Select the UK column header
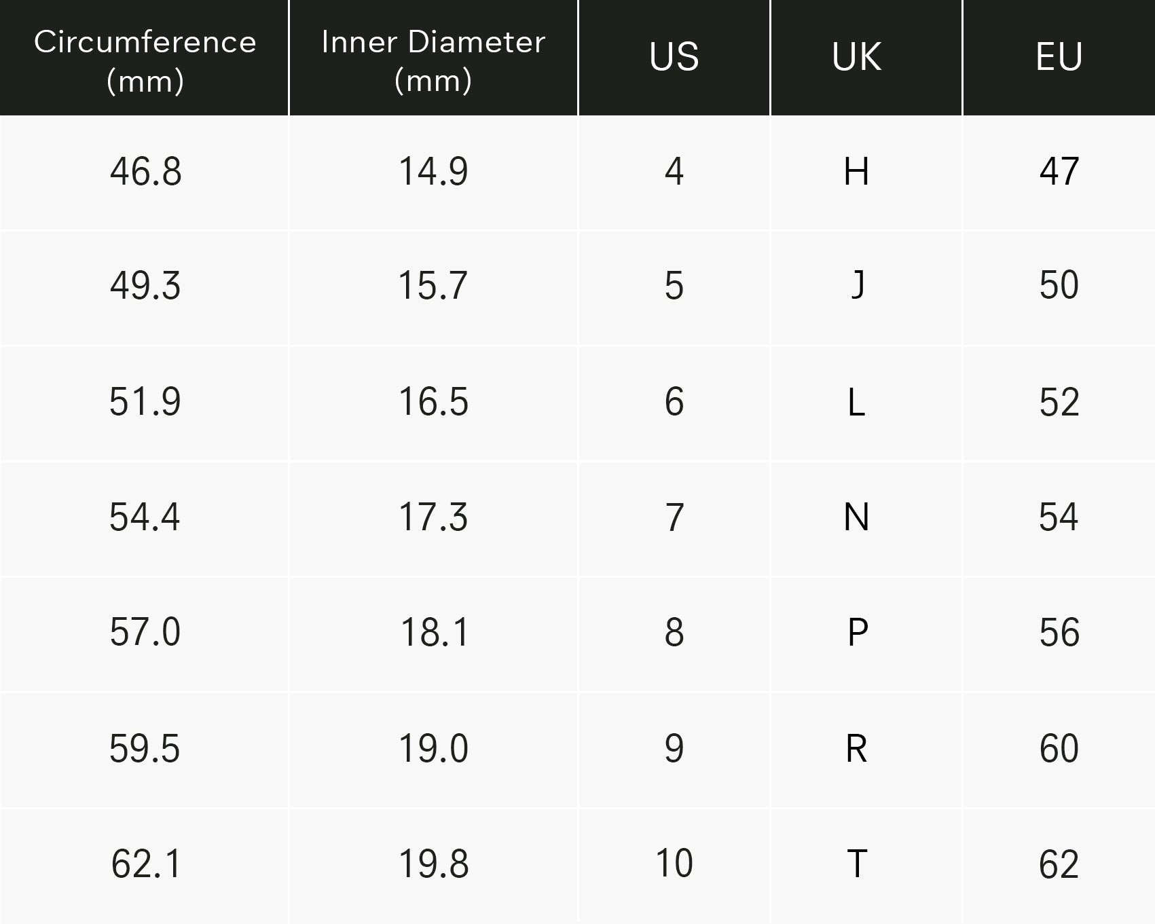The height and width of the screenshot is (924, 1155). [856, 57]
